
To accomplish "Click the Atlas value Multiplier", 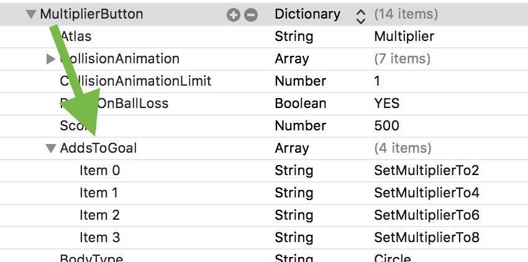I will tap(404, 37).
